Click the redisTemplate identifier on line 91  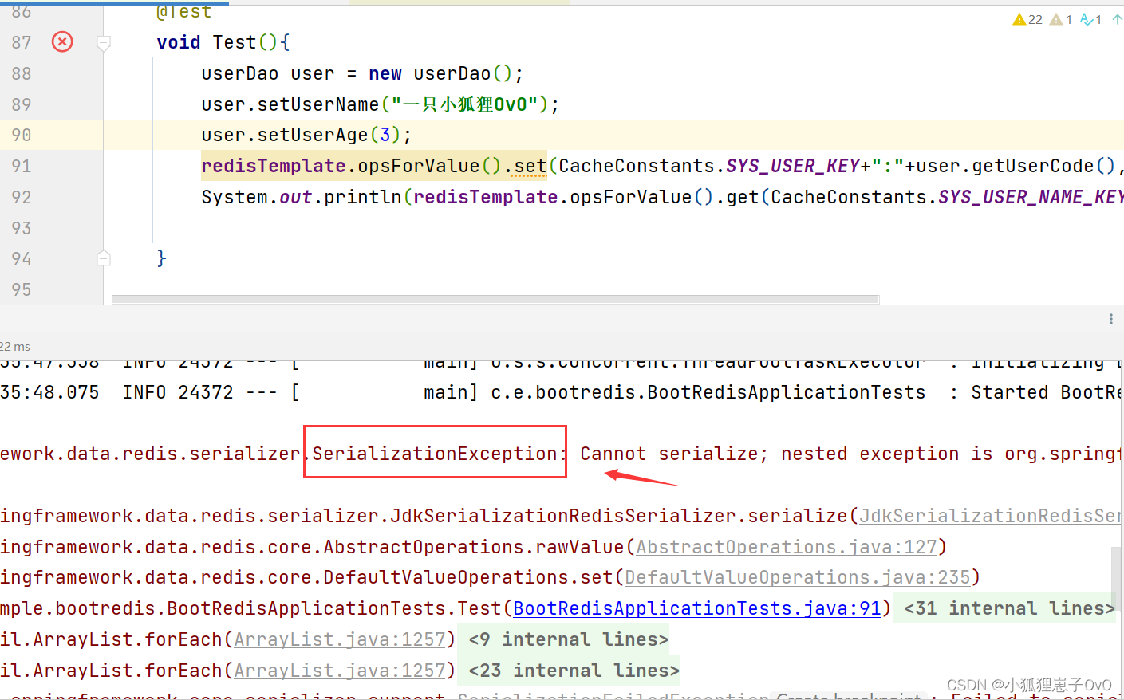pos(274,166)
